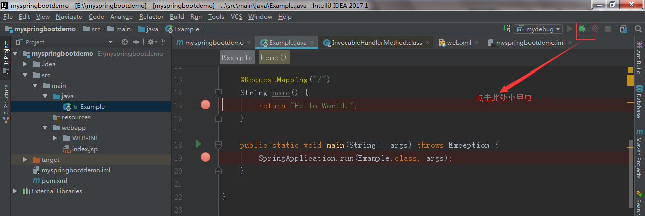The image size is (645, 216).
Task: Open the Project view type dropdown
Action: pos(110,42)
